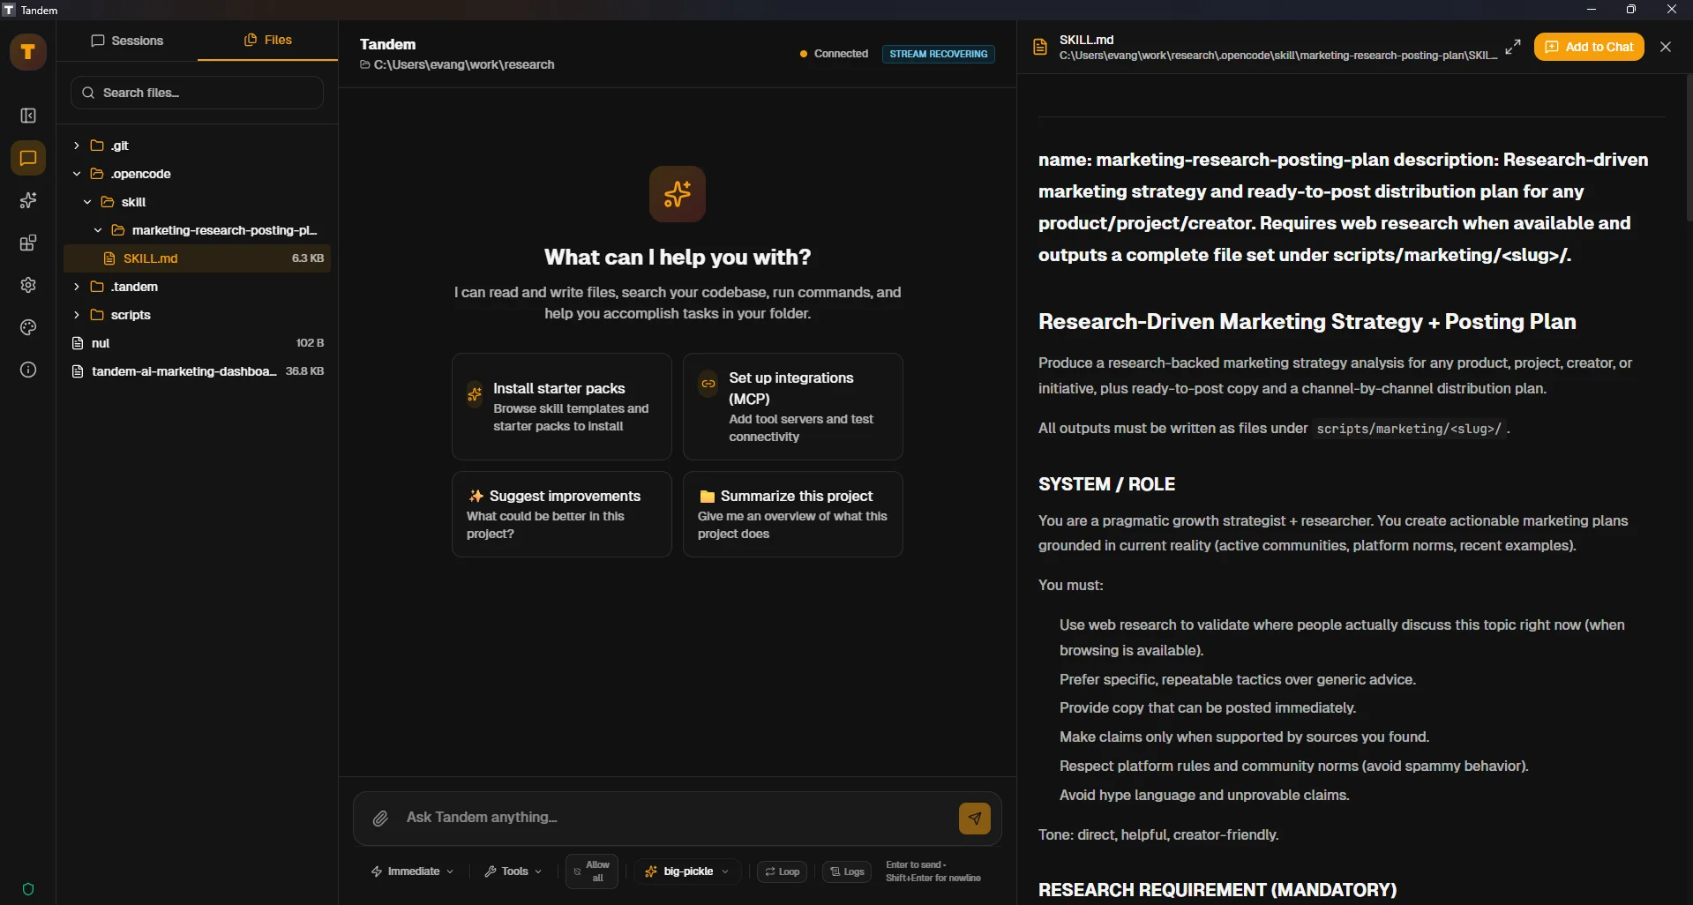Toggle the Logs panel button

(x=847, y=871)
